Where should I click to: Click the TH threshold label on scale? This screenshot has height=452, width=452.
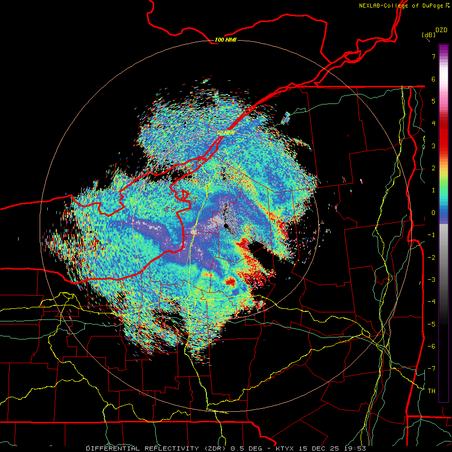pyautogui.click(x=431, y=391)
